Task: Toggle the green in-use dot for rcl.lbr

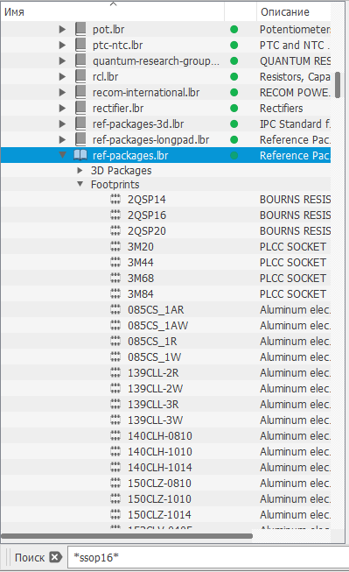Action: (x=234, y=76)
